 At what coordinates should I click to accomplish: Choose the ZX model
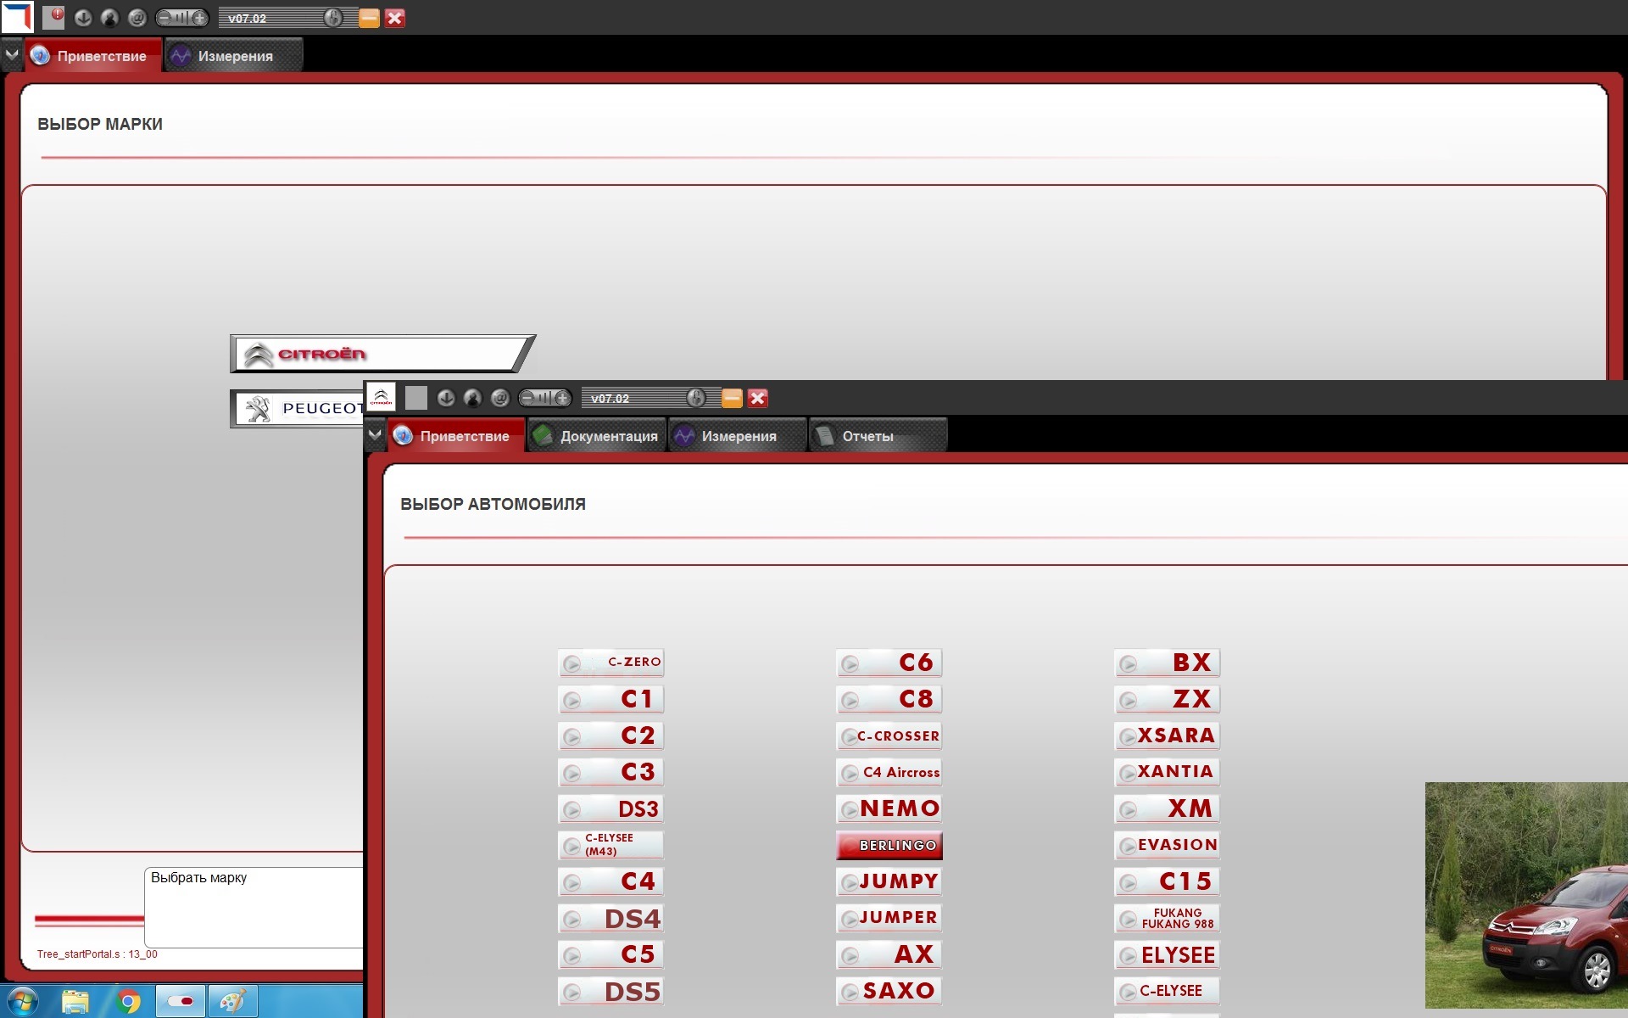1167,699
